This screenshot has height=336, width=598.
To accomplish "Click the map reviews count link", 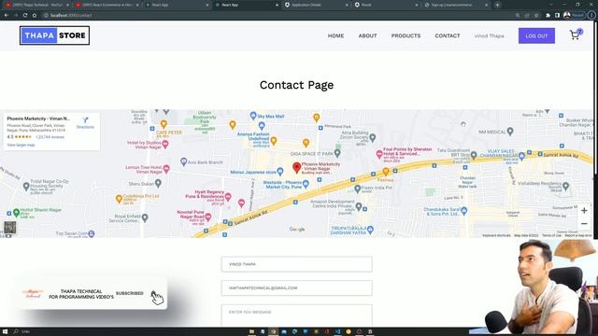I will pos(50,137).
